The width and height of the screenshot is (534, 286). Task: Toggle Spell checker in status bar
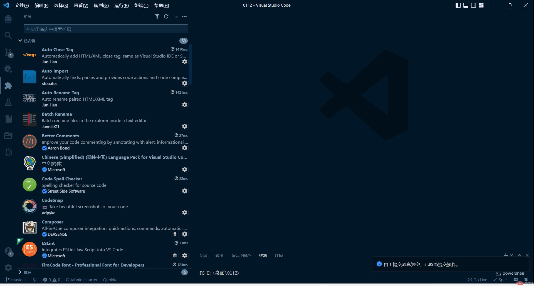pos(500,280)
